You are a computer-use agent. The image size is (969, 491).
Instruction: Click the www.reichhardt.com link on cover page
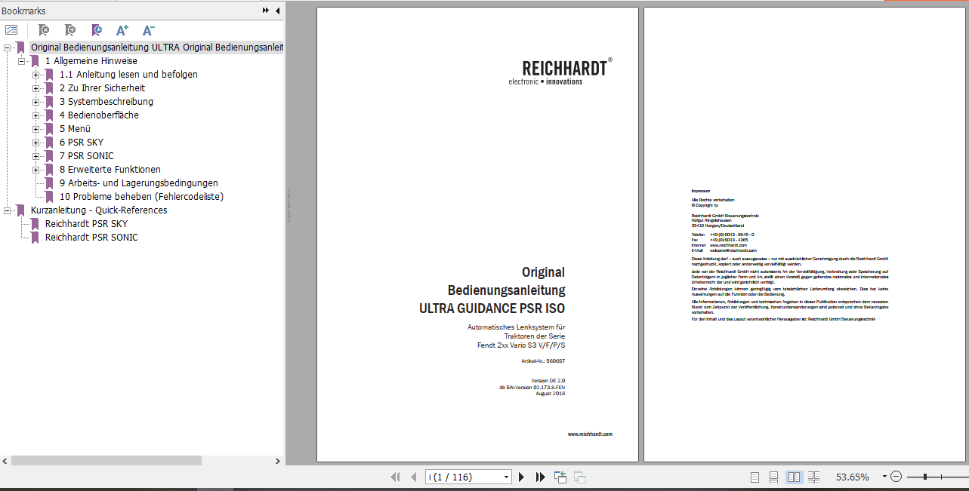click(590, 434)
